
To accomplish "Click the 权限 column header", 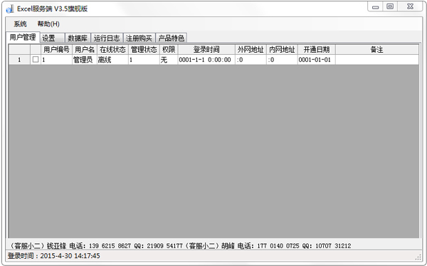I will coord(169,50).
